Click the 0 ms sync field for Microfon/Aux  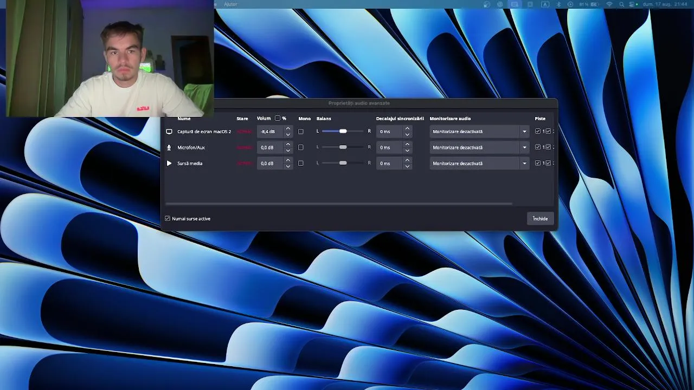(x=389, y=147)
